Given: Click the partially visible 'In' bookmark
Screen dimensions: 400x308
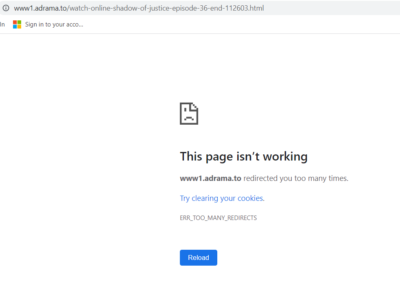Looking at the screenshot, I should (2, 24).
